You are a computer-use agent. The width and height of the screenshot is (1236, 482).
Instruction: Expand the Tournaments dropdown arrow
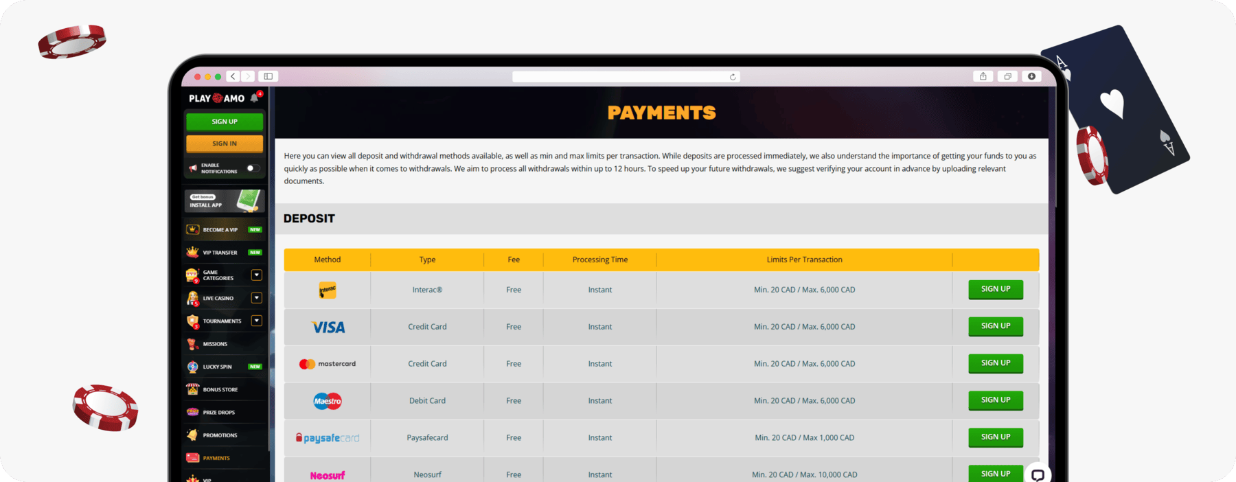point(256,321)
